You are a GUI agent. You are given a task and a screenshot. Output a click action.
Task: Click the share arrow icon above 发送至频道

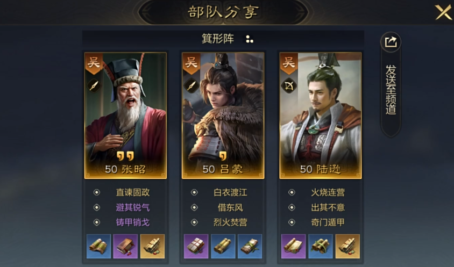391,42
